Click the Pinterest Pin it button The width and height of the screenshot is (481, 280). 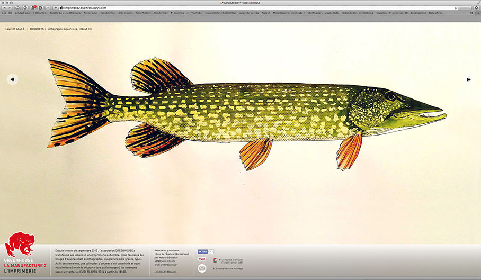click(x=202, y=259)
